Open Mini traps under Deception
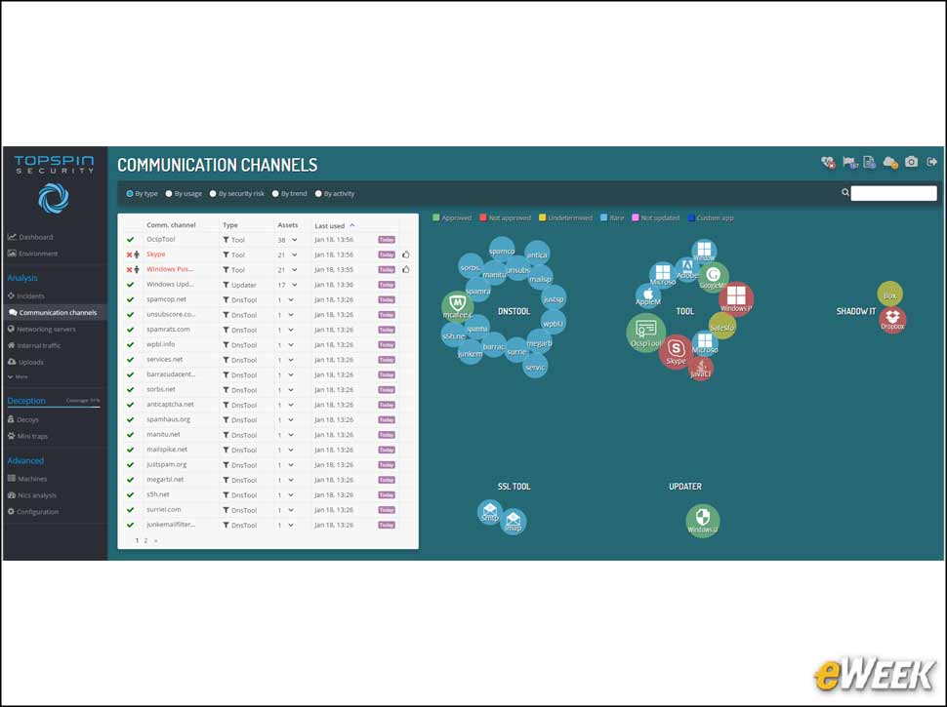Image resolution: width=947 pixels, height=707 pixels. (x=27, y=436)
